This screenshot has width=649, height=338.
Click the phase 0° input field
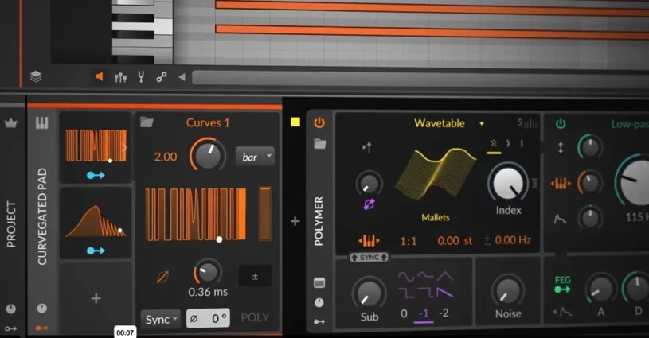(x=208, y=318)
